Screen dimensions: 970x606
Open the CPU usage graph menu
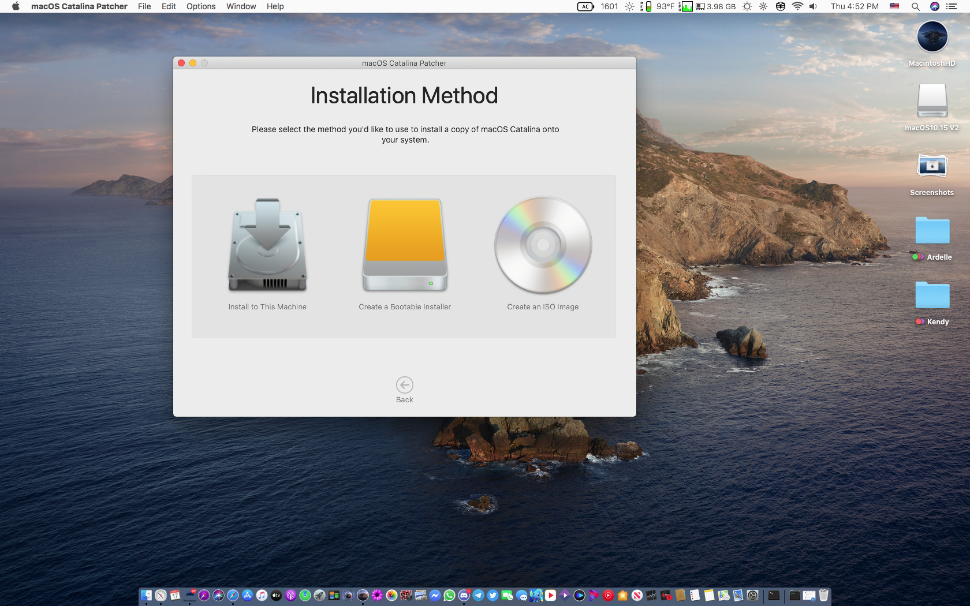coord(686,6)
